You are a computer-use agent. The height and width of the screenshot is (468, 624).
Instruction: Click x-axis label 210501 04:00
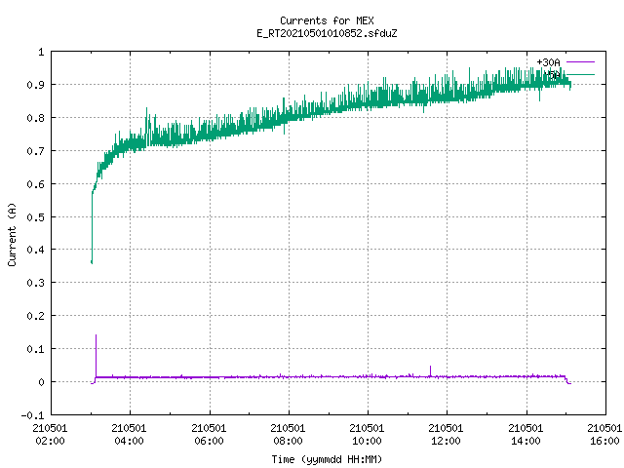(129, 434)
